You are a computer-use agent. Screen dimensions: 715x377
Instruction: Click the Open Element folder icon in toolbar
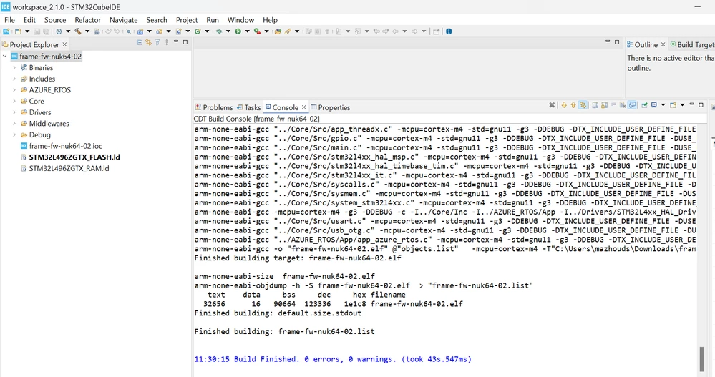click(x=278, y=31)
